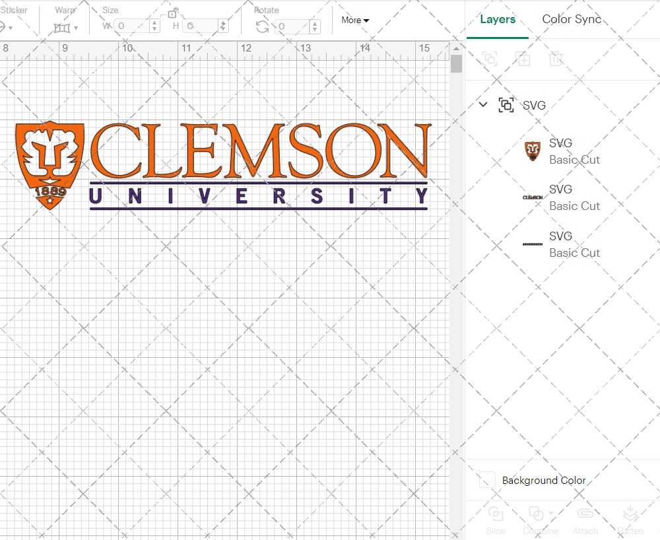Open the Combine options dropdown arrow

(x=550, y=513)
